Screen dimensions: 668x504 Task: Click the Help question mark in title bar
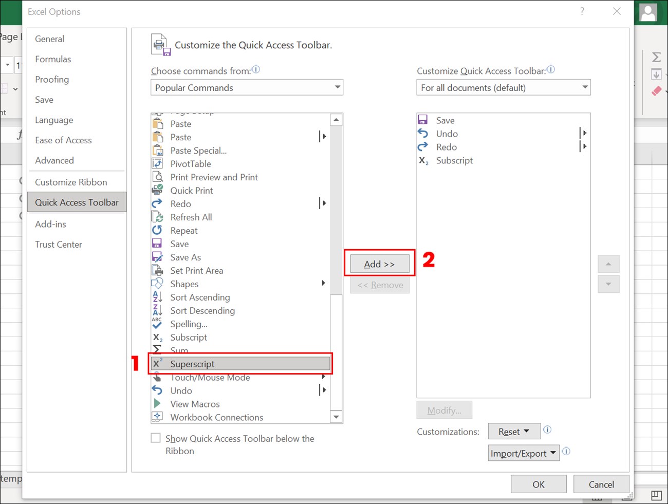(582, 11)
